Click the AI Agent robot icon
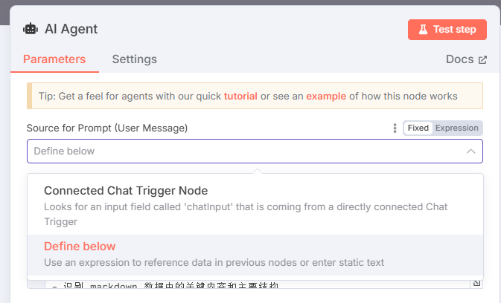 pos(31,29)
